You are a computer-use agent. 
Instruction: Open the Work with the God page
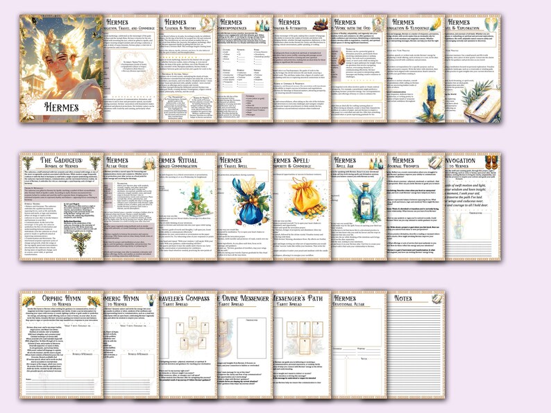[359, 69]
